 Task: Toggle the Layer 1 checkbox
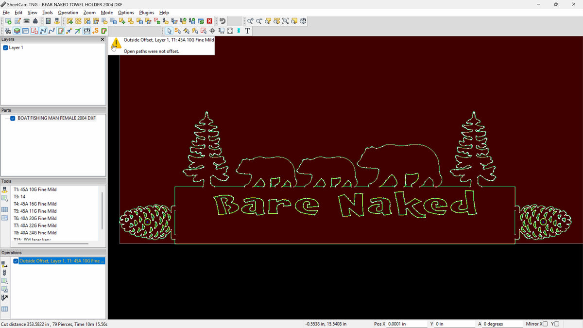[x=5, y=48]
